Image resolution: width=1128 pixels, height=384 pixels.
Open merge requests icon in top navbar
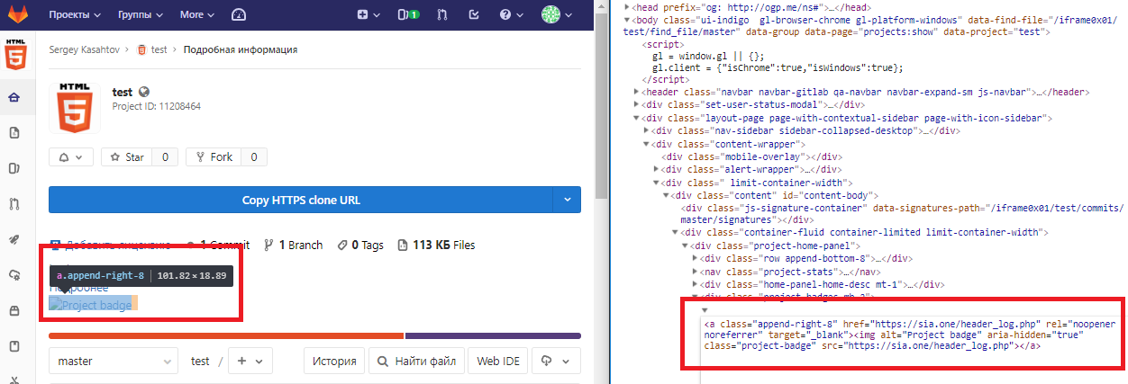tap(441, 14)
